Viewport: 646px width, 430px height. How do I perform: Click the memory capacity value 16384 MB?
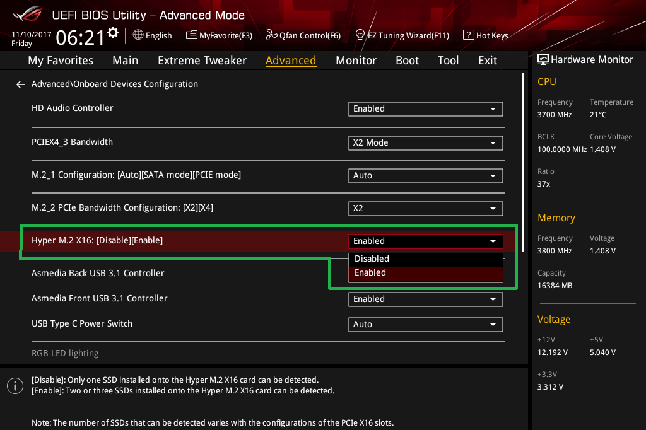pyautogui.click(x=555, y=286)
